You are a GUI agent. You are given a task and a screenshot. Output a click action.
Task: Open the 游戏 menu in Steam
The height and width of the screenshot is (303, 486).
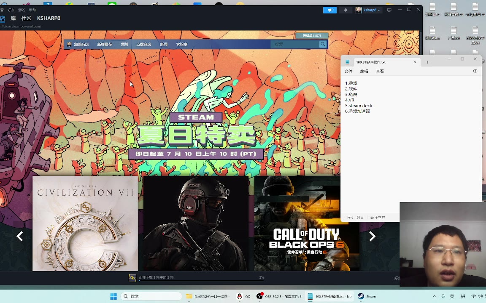[22, 10]
